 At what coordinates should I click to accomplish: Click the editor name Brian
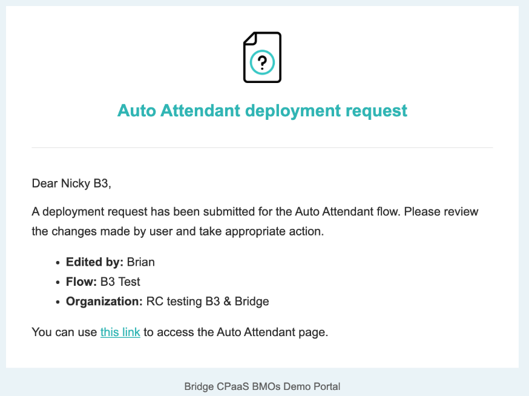pyautogui.click(x=140, y=262)
